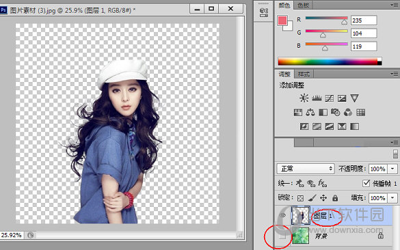Click the B channel slider
Screen dimensions: 400x250
coord(326,44)
